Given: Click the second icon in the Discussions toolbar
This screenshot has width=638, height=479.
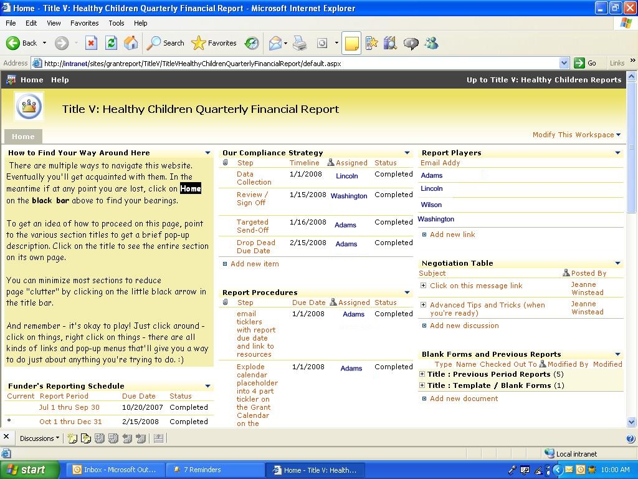Looking at the screenshot, I should pyautogui.click(x=86, y=438).
